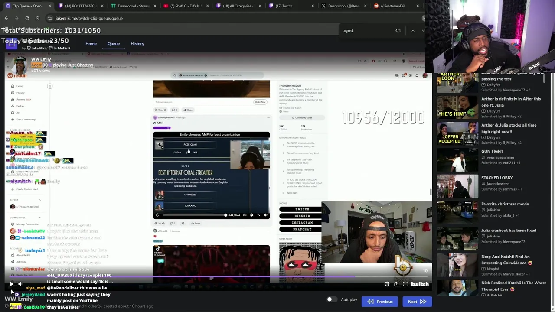Open the Twitch logo link in player
Screen dimensions: 555x312
point(420,284)
